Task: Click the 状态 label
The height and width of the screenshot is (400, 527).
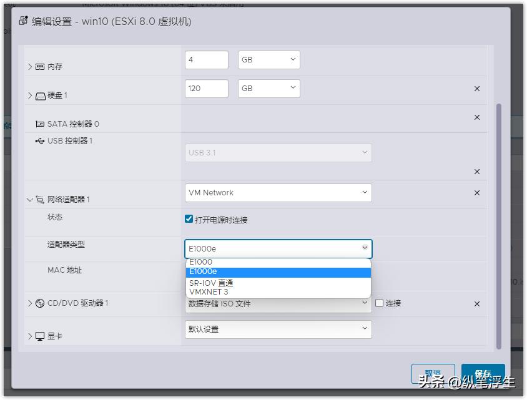Action: point(55,217)
